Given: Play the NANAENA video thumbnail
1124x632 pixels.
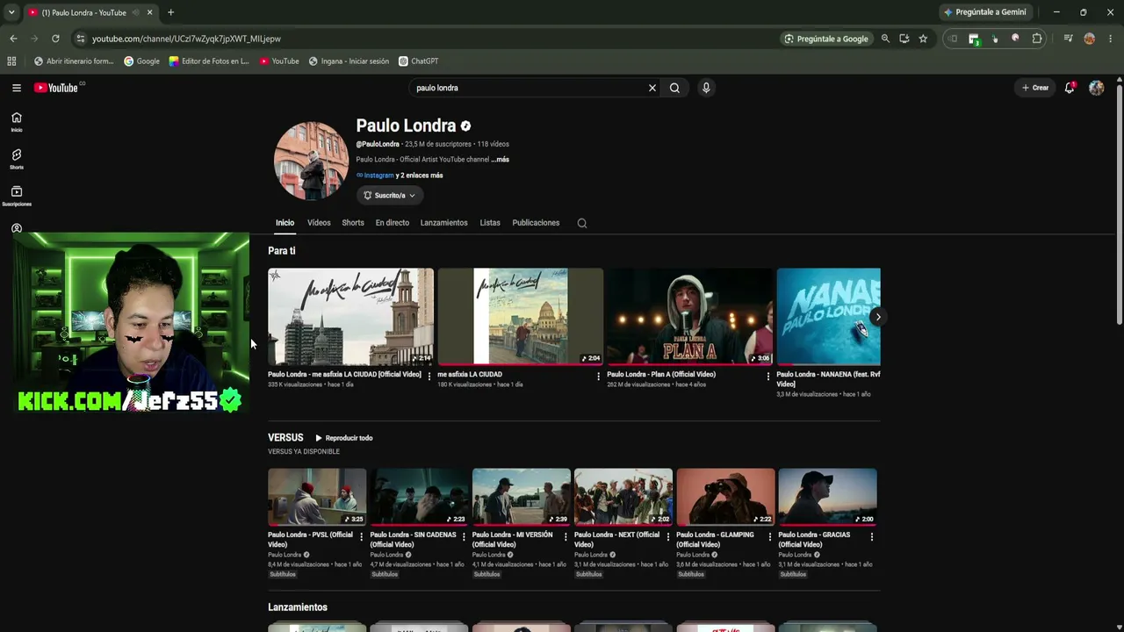Looking at the screenshot, I should click(x=828, y=317).
